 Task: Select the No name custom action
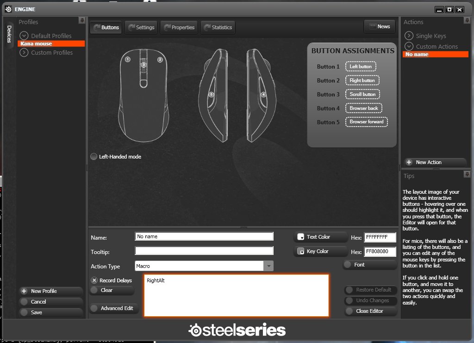pos(435,55)
